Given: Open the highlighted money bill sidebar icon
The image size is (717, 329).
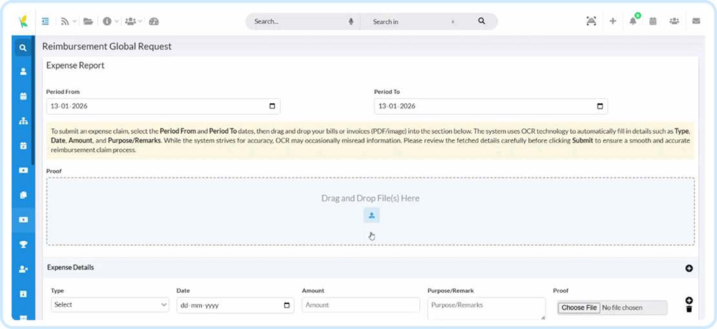Looking at the screenshot, I should click(23, 219).
